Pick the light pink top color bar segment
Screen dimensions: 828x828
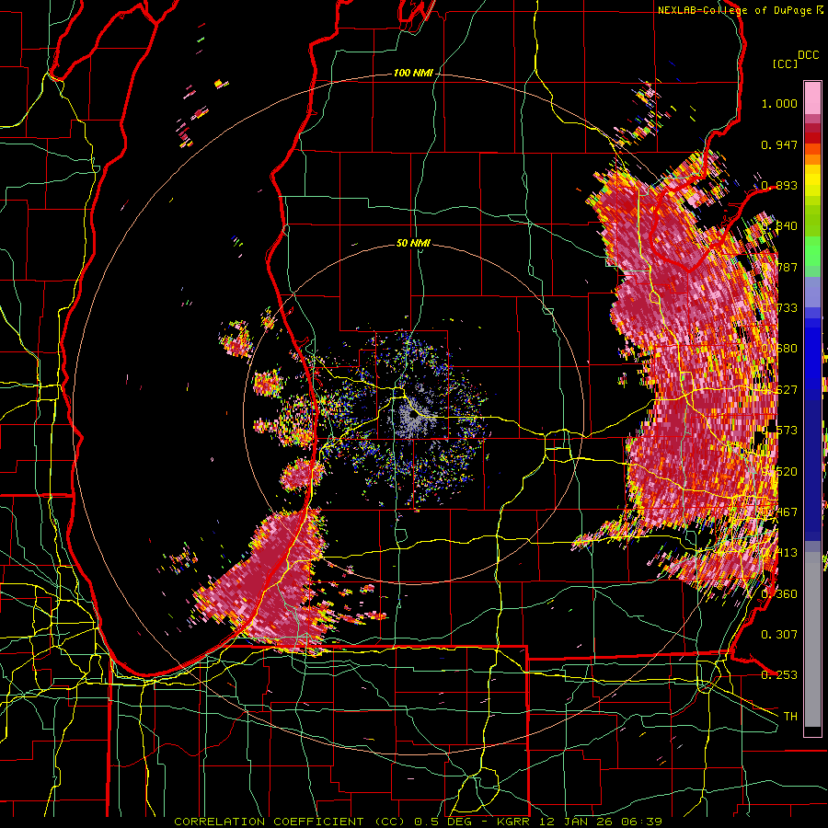coord(812,98)
